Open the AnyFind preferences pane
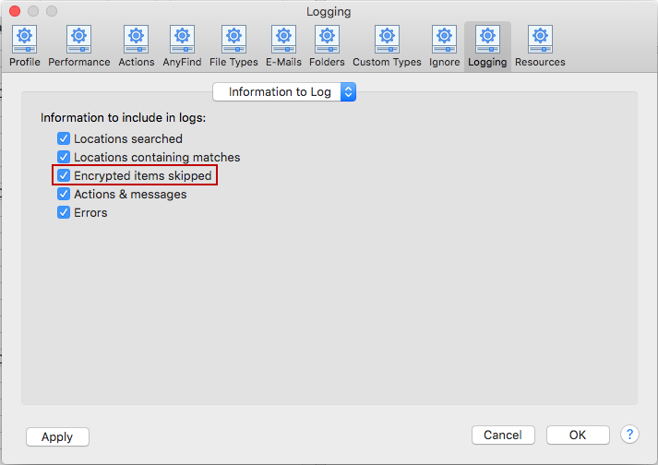This screenshot has width=658, height=465. tap(182, 46)
